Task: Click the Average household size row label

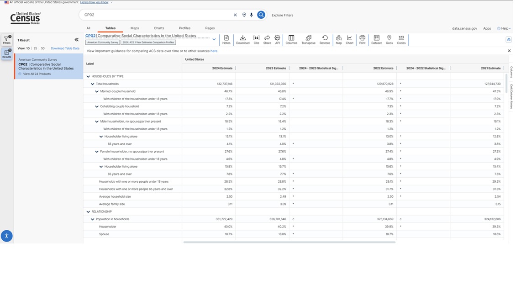Action: (x=115, y=197)
